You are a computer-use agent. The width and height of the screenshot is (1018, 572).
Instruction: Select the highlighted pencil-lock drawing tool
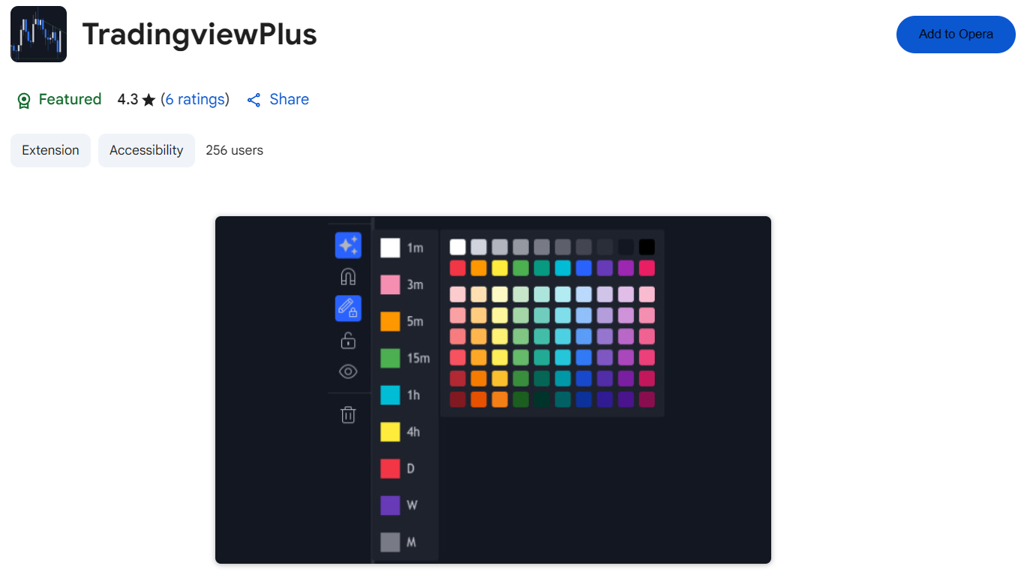point(348,308)
